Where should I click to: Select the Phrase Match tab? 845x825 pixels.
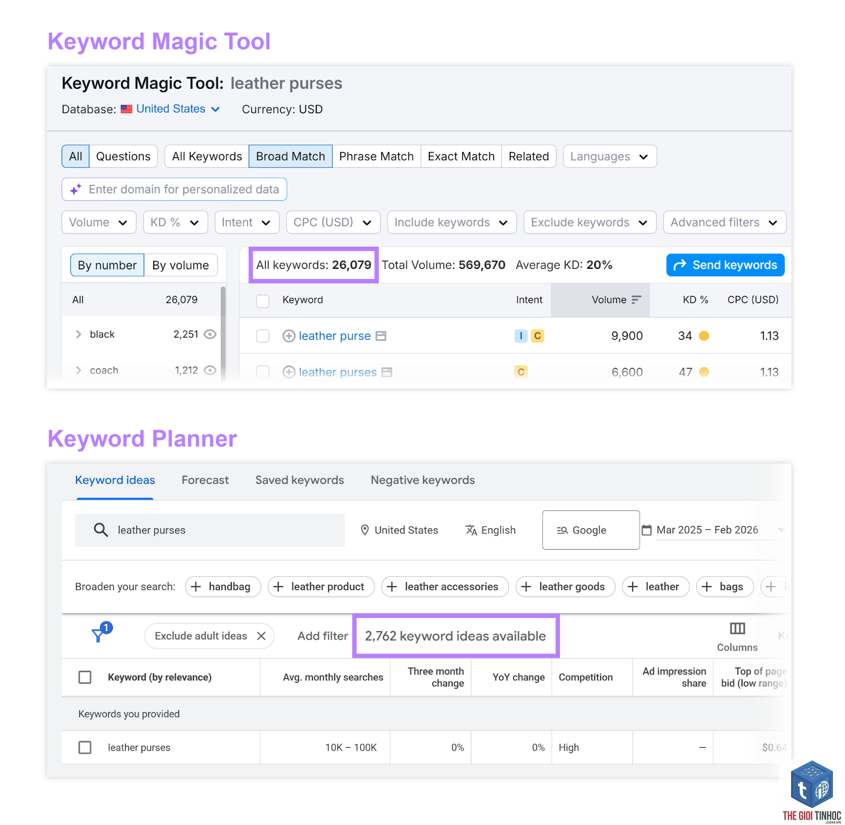click(x=377, y=156)
